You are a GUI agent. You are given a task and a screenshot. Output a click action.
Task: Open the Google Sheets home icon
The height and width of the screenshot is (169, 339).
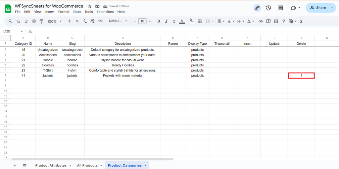[x=8, y=9]
